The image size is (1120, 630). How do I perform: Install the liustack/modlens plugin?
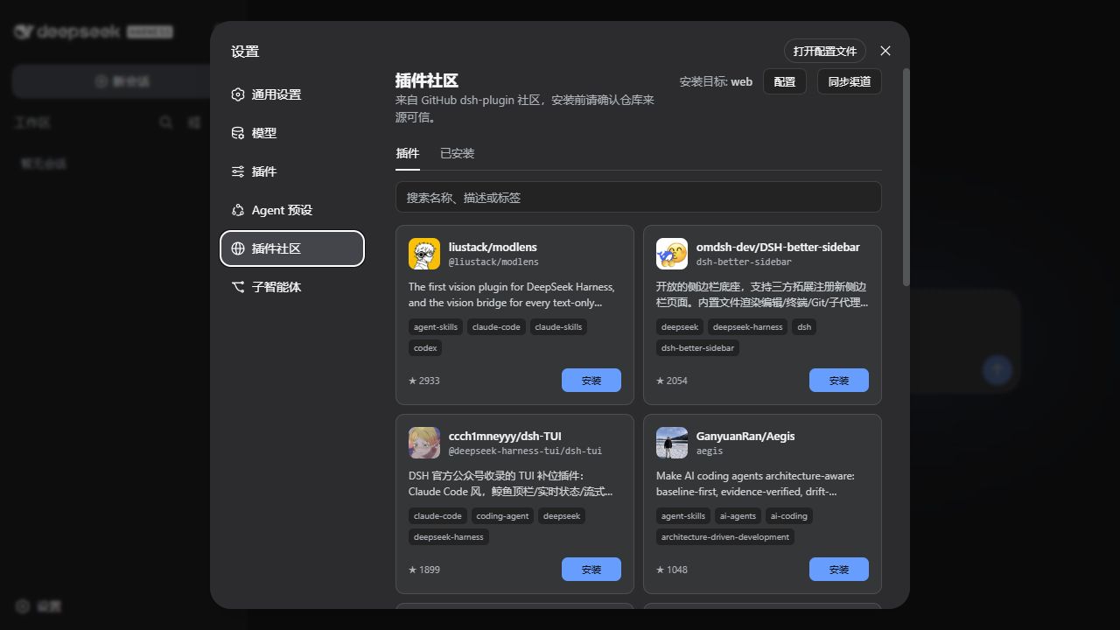click(591, 381)
